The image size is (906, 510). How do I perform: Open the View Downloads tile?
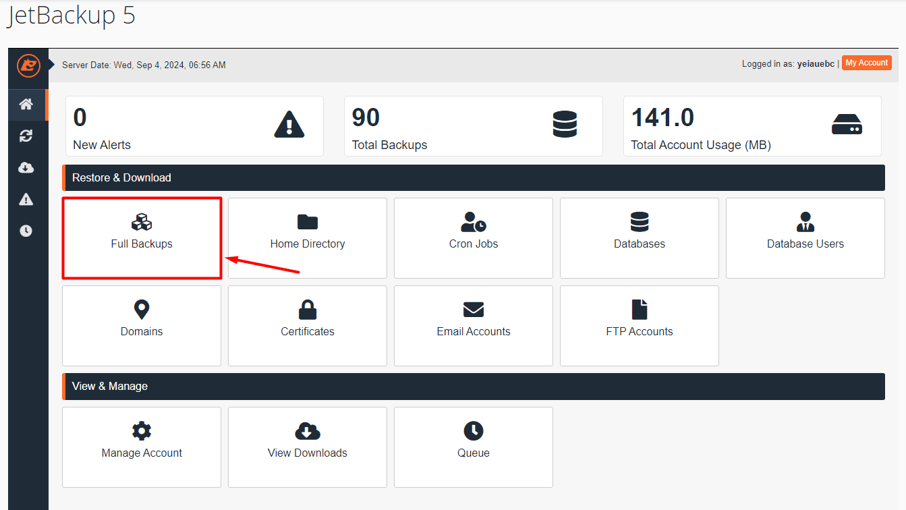[307, 447]
